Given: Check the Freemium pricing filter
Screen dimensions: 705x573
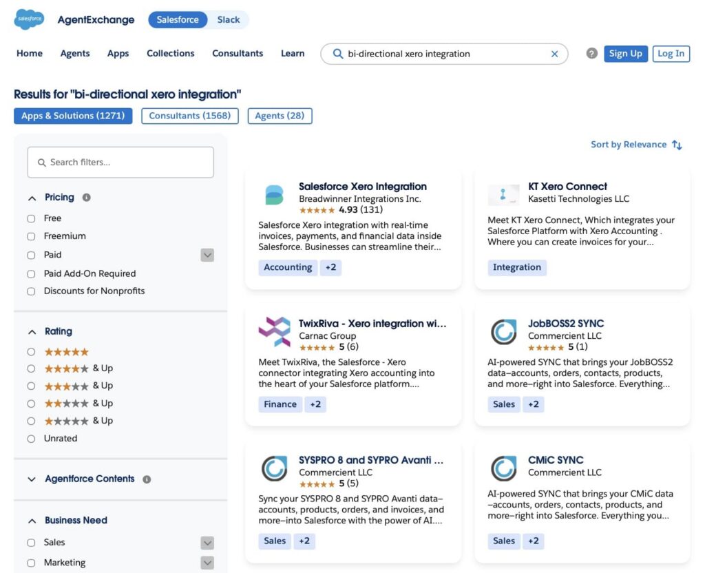Looking at the screenshot, I should click(x=31, y=237).
